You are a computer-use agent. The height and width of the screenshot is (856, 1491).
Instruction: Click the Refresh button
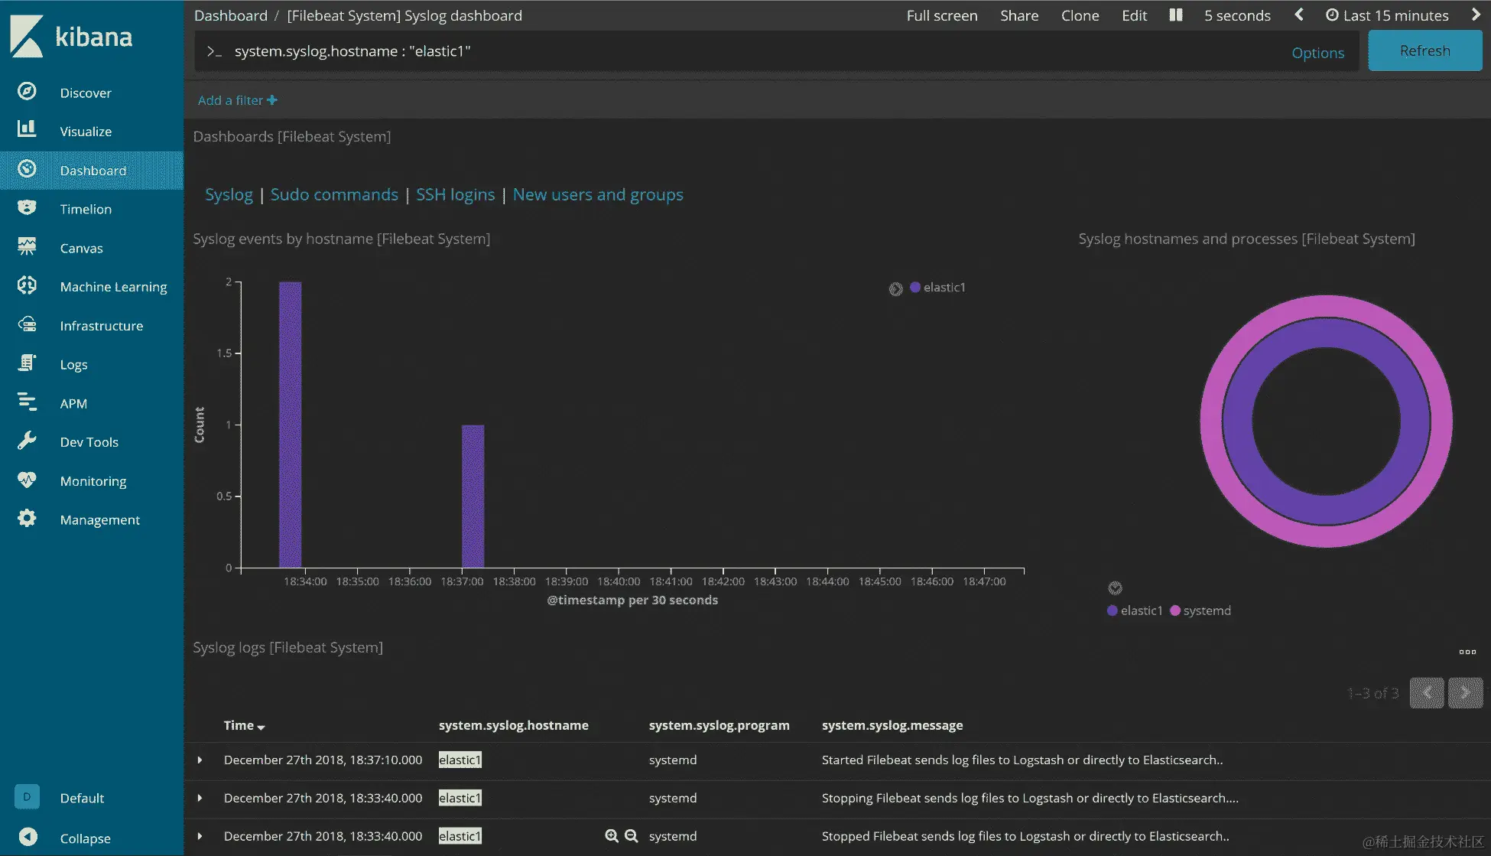(1424, 51)
